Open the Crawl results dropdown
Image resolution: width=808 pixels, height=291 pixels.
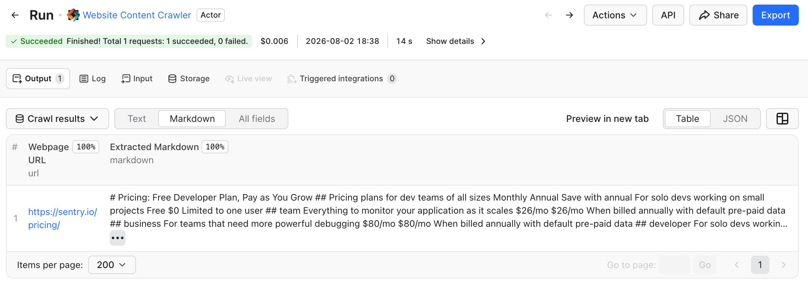(57, 119)
